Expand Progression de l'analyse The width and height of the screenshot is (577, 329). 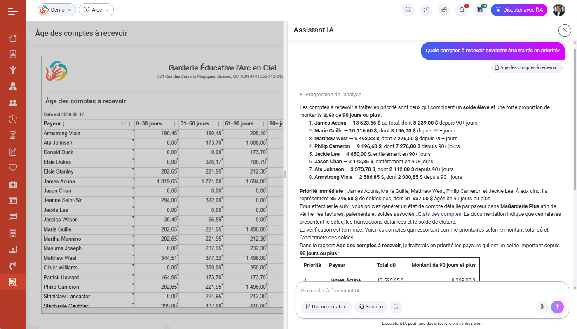(331, 95)
